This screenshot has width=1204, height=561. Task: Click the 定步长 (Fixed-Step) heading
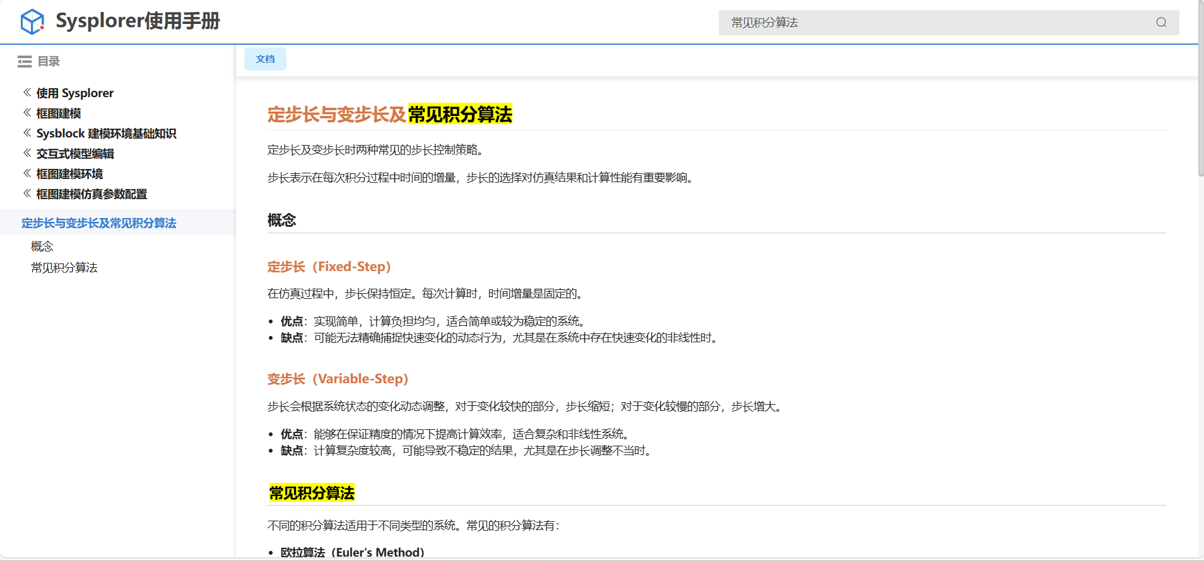coord(329,267)
